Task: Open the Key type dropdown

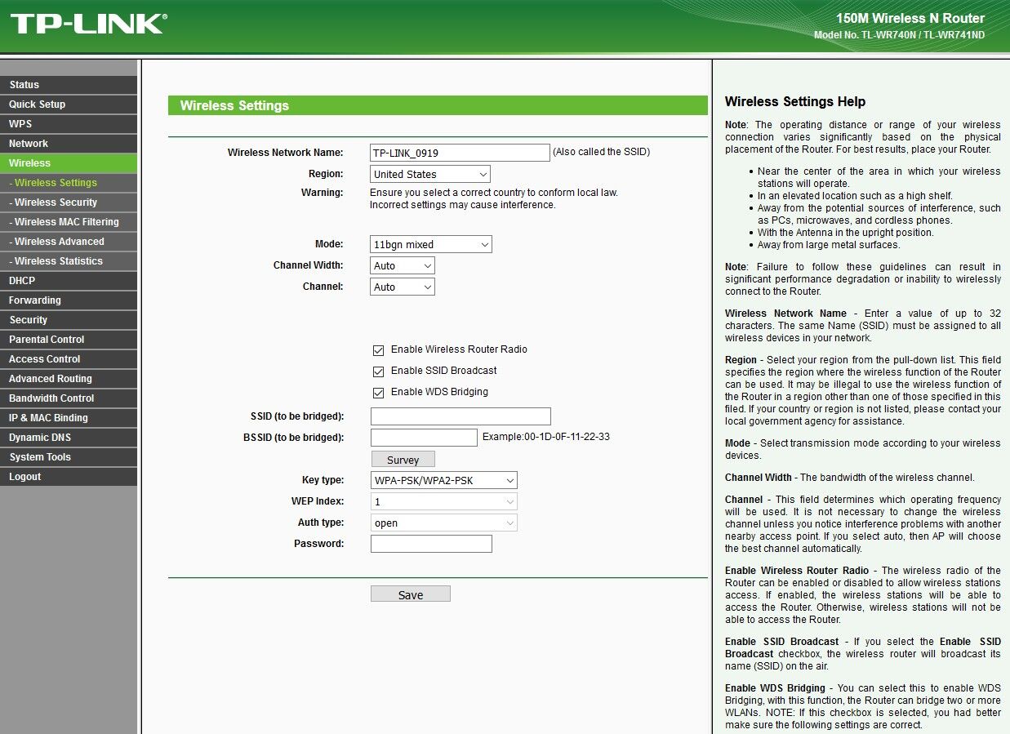Action: (444, 480)
